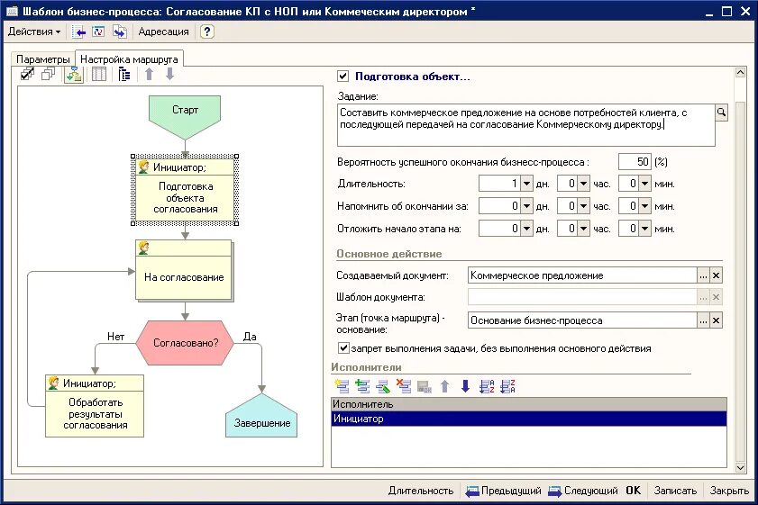Open reminder days dropdown arrow
758x505 pixels.
pyautogui.click(x=527, y=206)
